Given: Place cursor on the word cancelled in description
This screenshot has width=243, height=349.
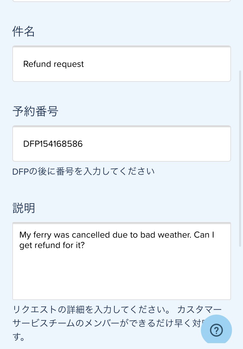Looking at the screenshot, I should (x=91, y=235).
